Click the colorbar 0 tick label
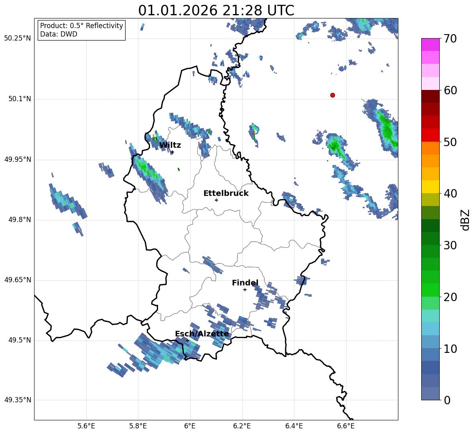The width and height of the screenshot is (475, 434). click(447, 400)
